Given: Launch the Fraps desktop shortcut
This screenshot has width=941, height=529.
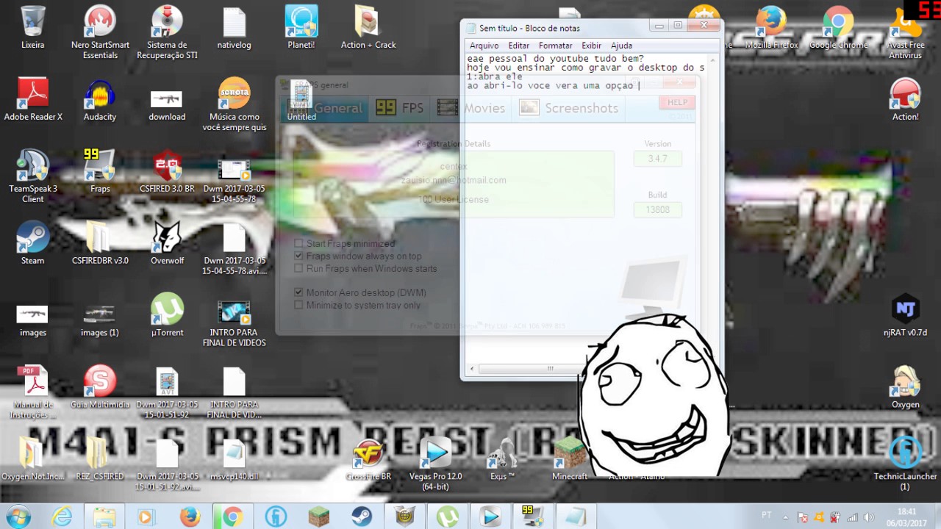Looking at the screenshot, I should (x=100, y=171).
